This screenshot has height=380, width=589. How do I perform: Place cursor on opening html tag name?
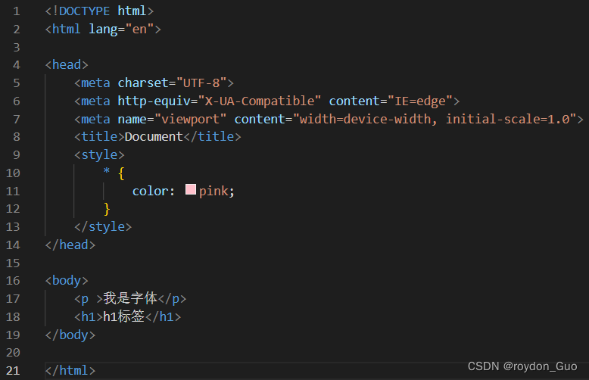[66, 30]
